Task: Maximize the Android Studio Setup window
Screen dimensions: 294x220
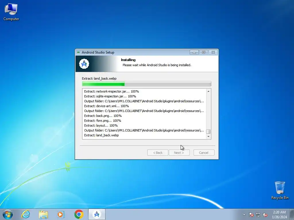Action: point(204,52)
